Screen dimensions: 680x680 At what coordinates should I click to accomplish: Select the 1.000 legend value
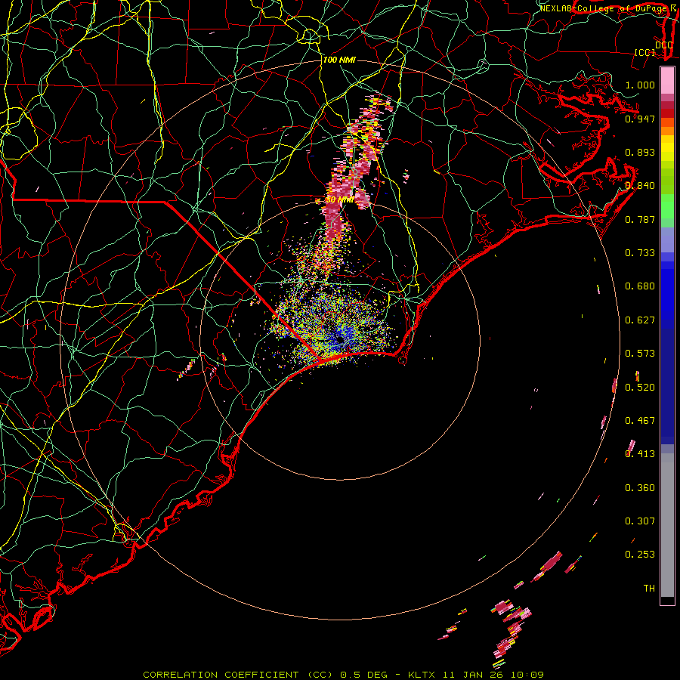[x=640, y=85]
